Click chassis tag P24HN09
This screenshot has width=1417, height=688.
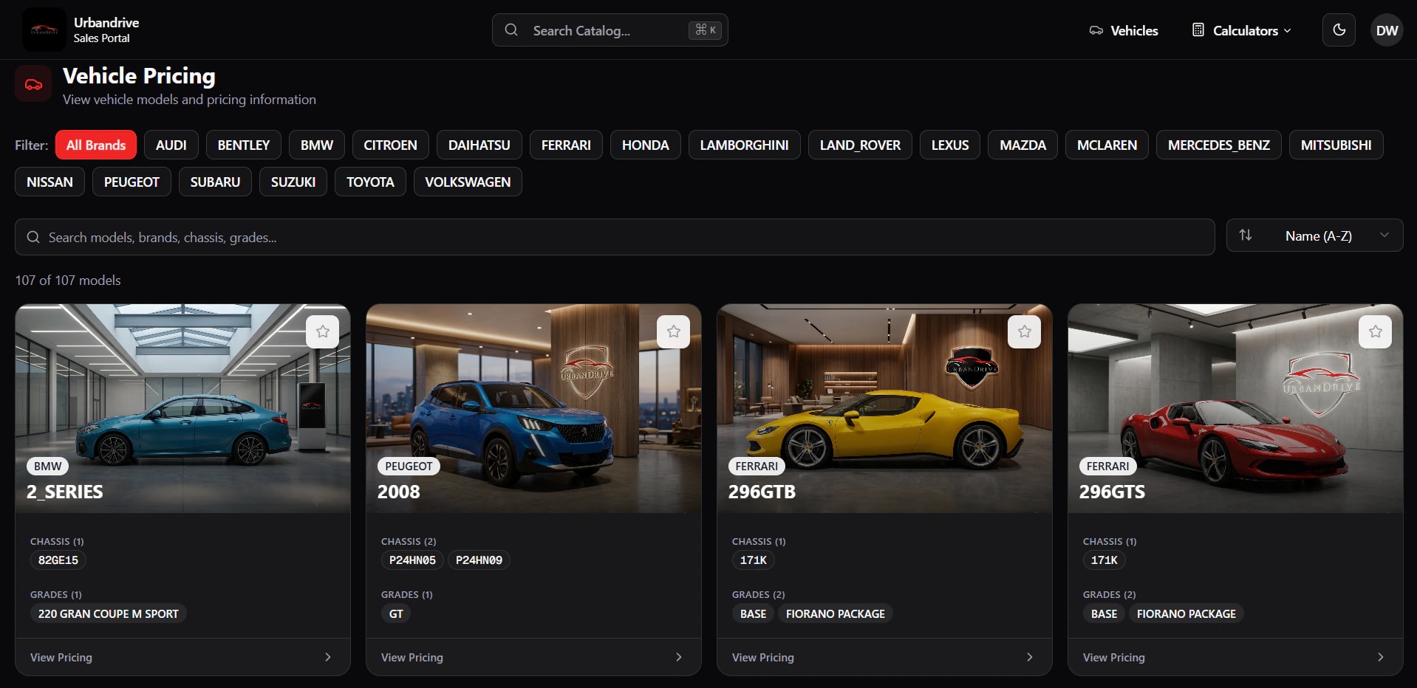tap(479, 560)
